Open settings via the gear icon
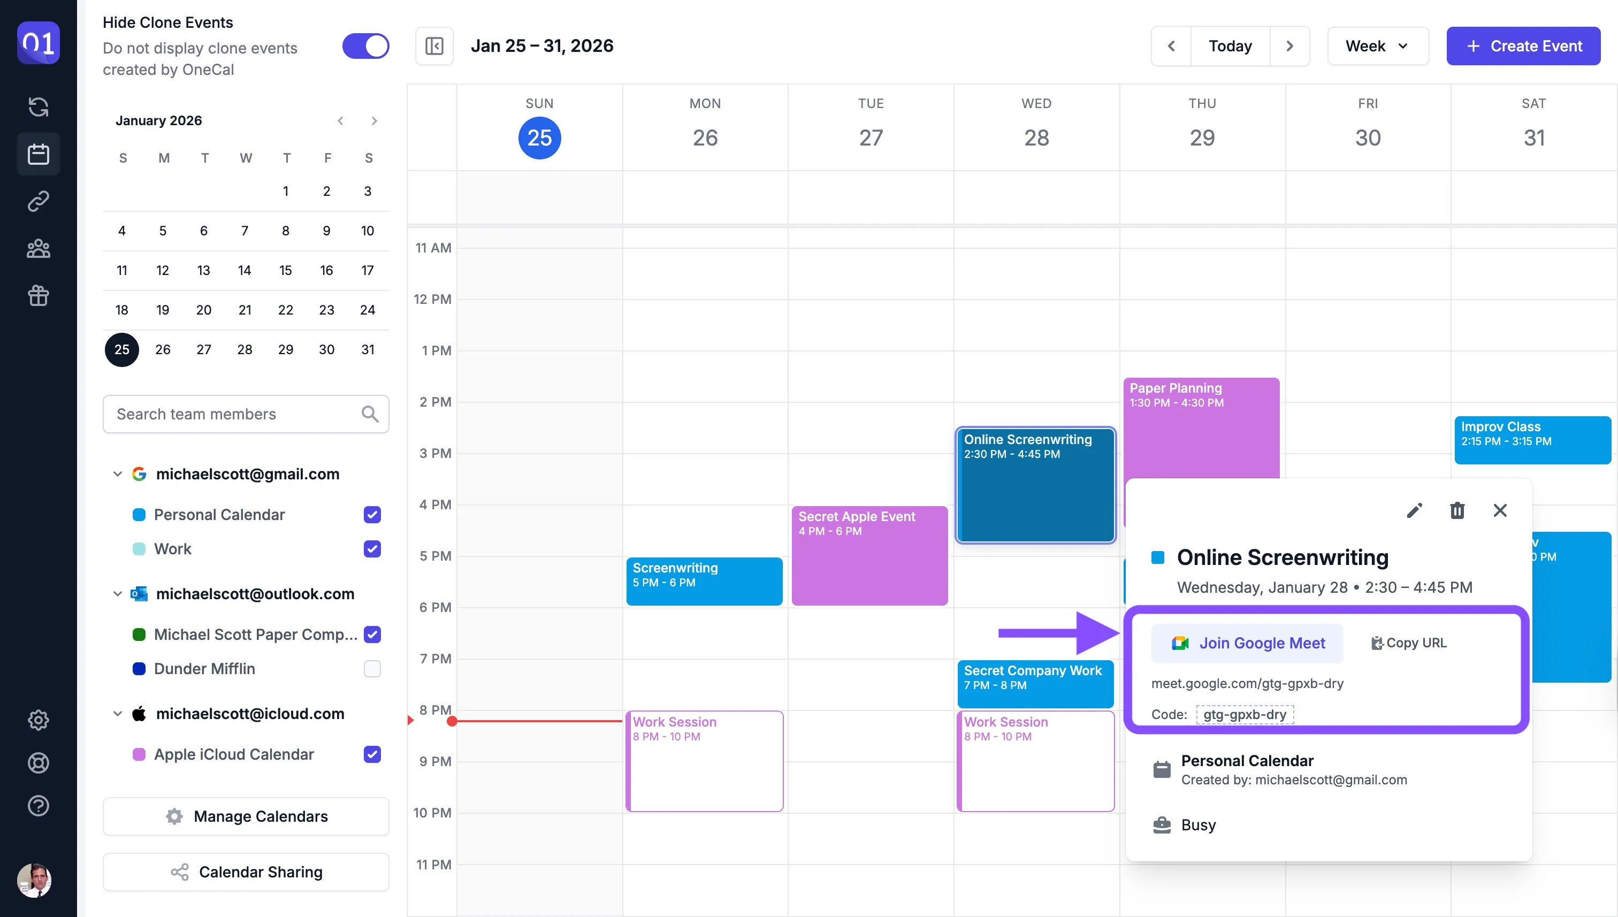The height and width of the screenshot is (917, 1618). click(39, 720)
